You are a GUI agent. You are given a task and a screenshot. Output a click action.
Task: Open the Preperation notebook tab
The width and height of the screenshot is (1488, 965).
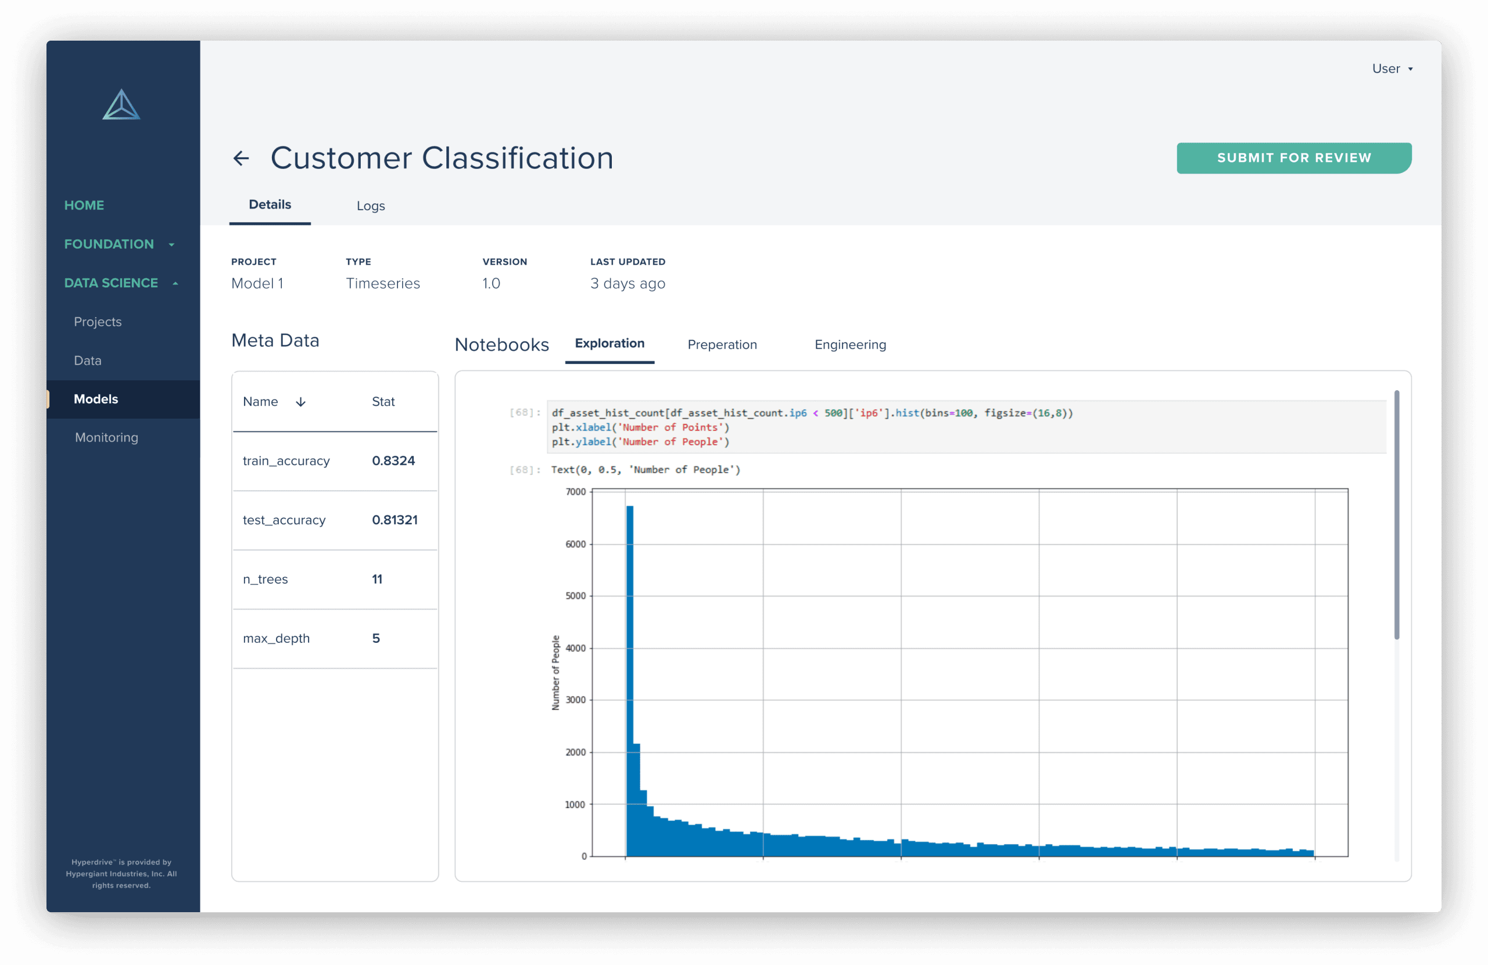point(722,344)
